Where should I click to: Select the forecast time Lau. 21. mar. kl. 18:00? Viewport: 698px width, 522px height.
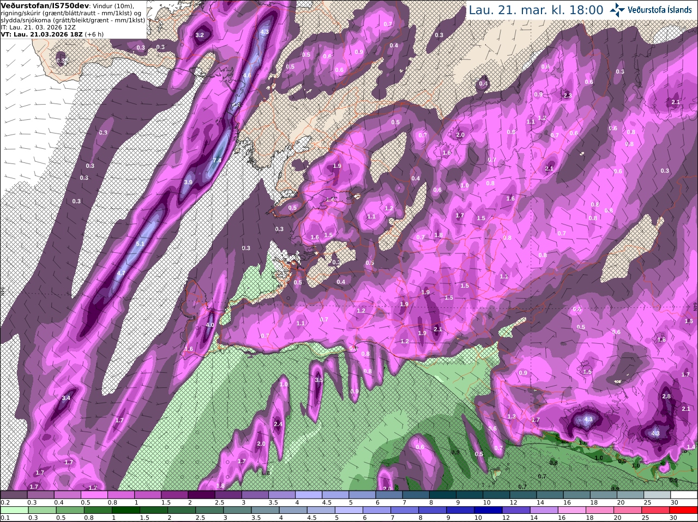[536, 10]
